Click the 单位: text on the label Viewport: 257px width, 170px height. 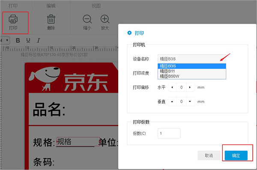(x=108, y=142)
